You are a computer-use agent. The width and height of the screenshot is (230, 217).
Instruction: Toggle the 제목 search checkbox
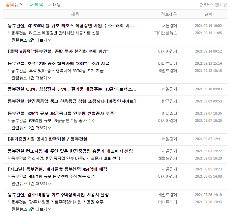coord(36,5)
